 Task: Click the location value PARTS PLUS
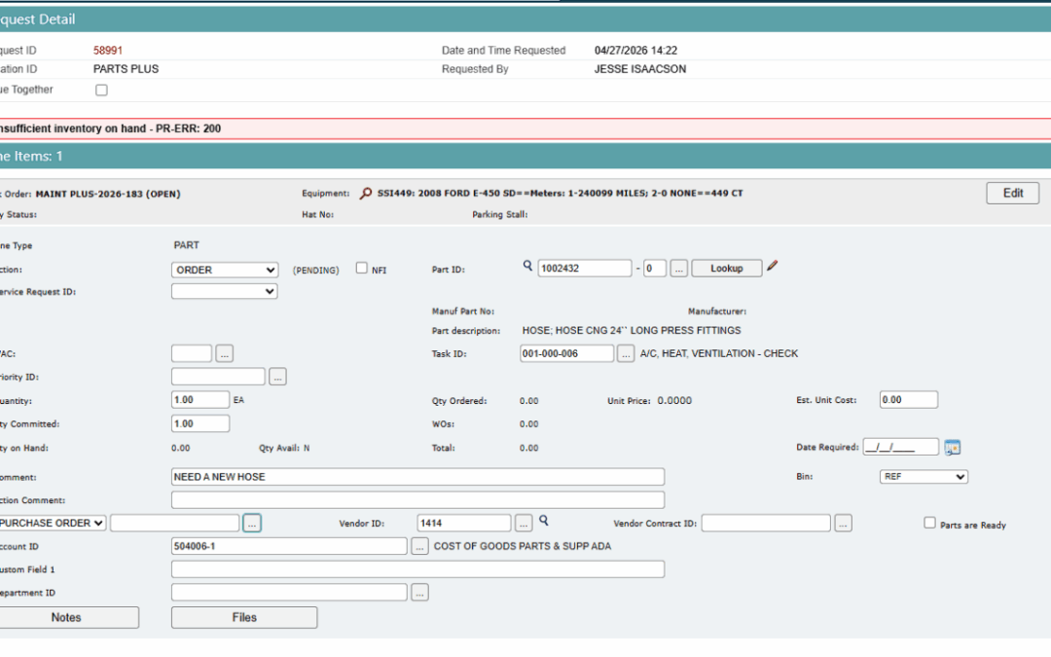126,69
